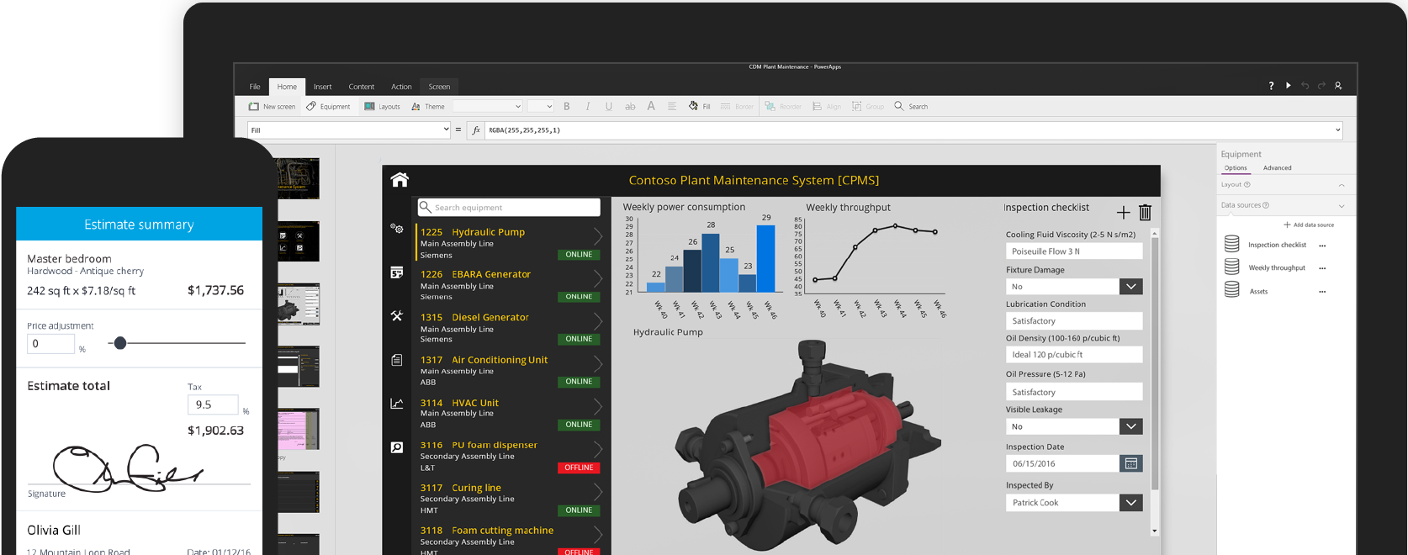Click the Bold formatting button

tap(567, 107)
